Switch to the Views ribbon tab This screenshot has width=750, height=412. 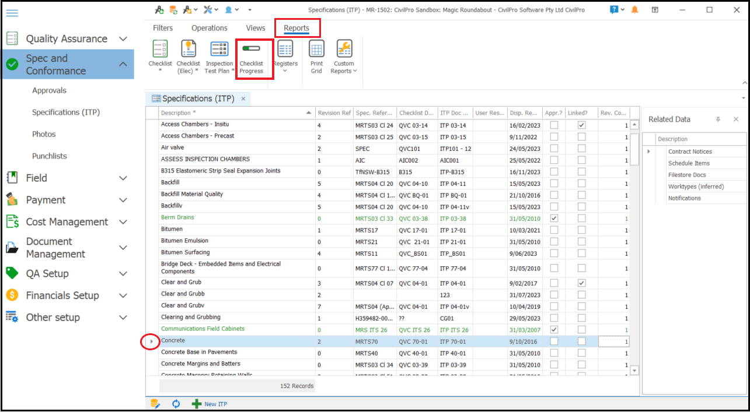click(256, 28)
